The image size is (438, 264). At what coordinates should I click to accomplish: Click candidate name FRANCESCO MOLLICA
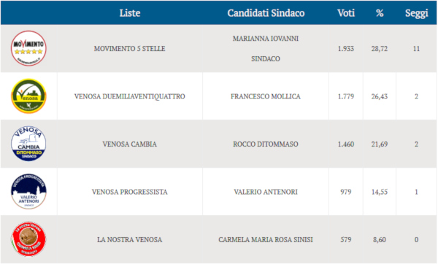(266, 96)
